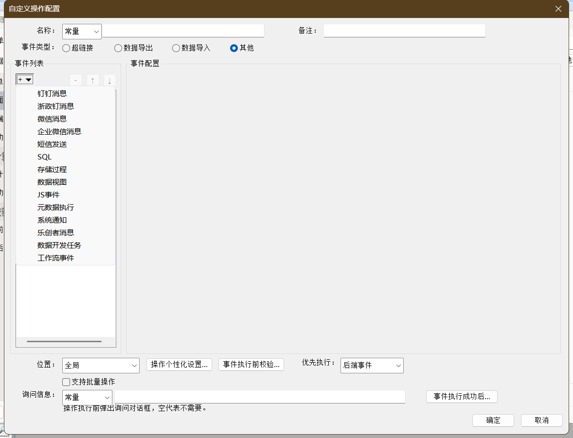Select the 超链接 event type
The width and height of the screenshot is (573, 438).
pos(67,48)
